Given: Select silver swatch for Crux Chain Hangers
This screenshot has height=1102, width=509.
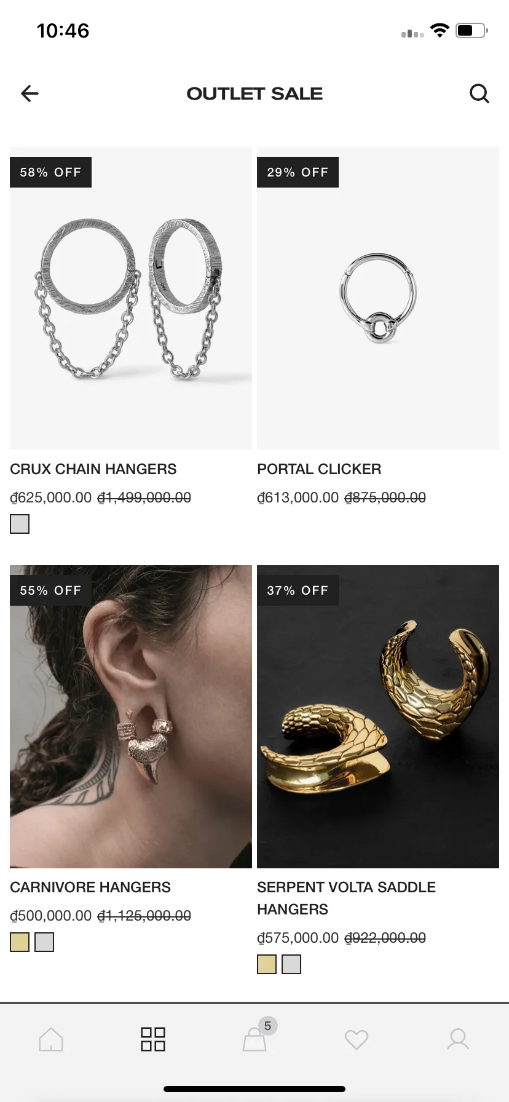Looking at the screenshot, I should point(20,524).
